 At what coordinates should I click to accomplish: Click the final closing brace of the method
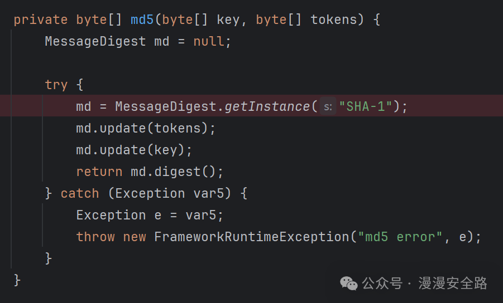tap(17, 280)
